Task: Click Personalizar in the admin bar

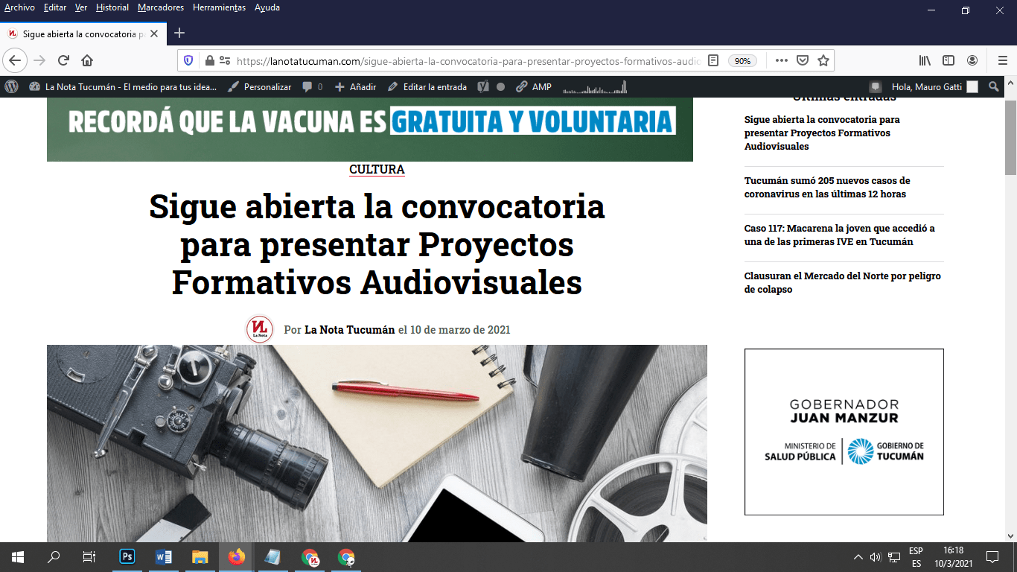Action: (x=259, y=87)
